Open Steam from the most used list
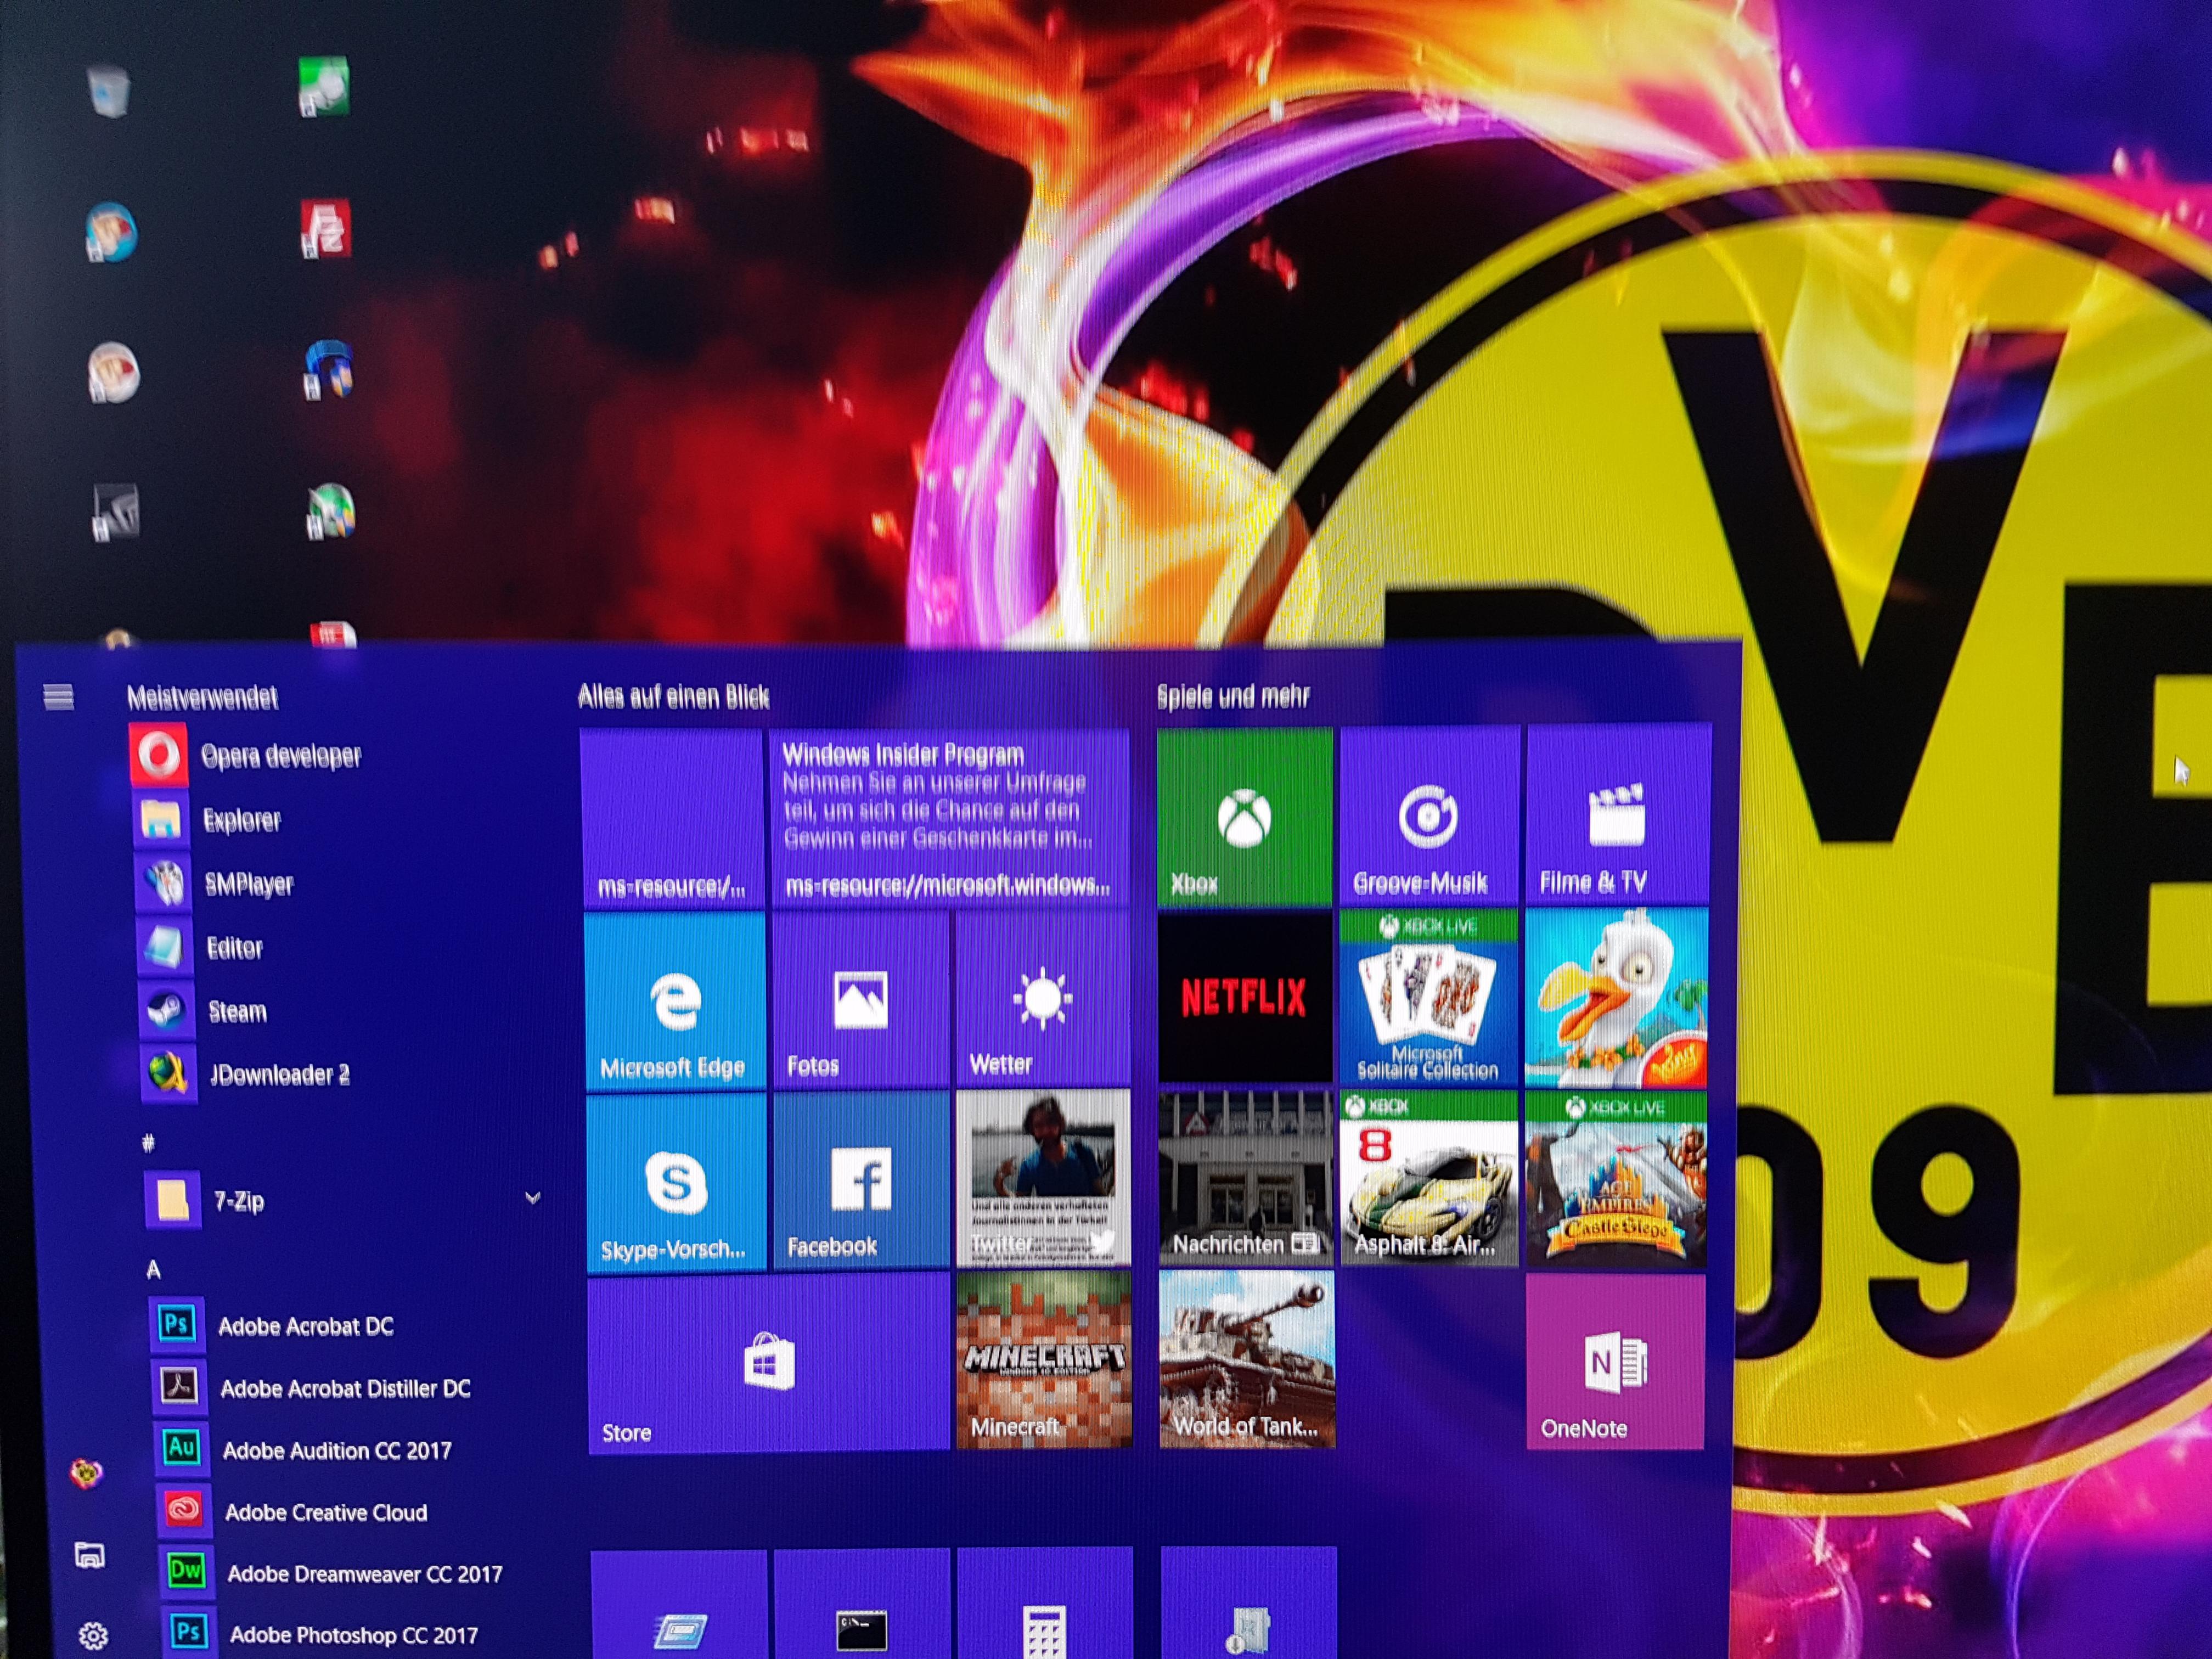Viewport: 2212px width, 1659px height. (x=237, y=1011)
